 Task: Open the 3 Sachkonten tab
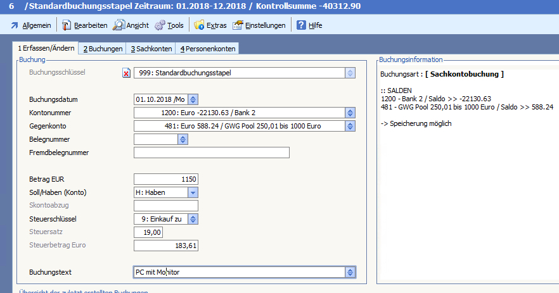(151, 49)
